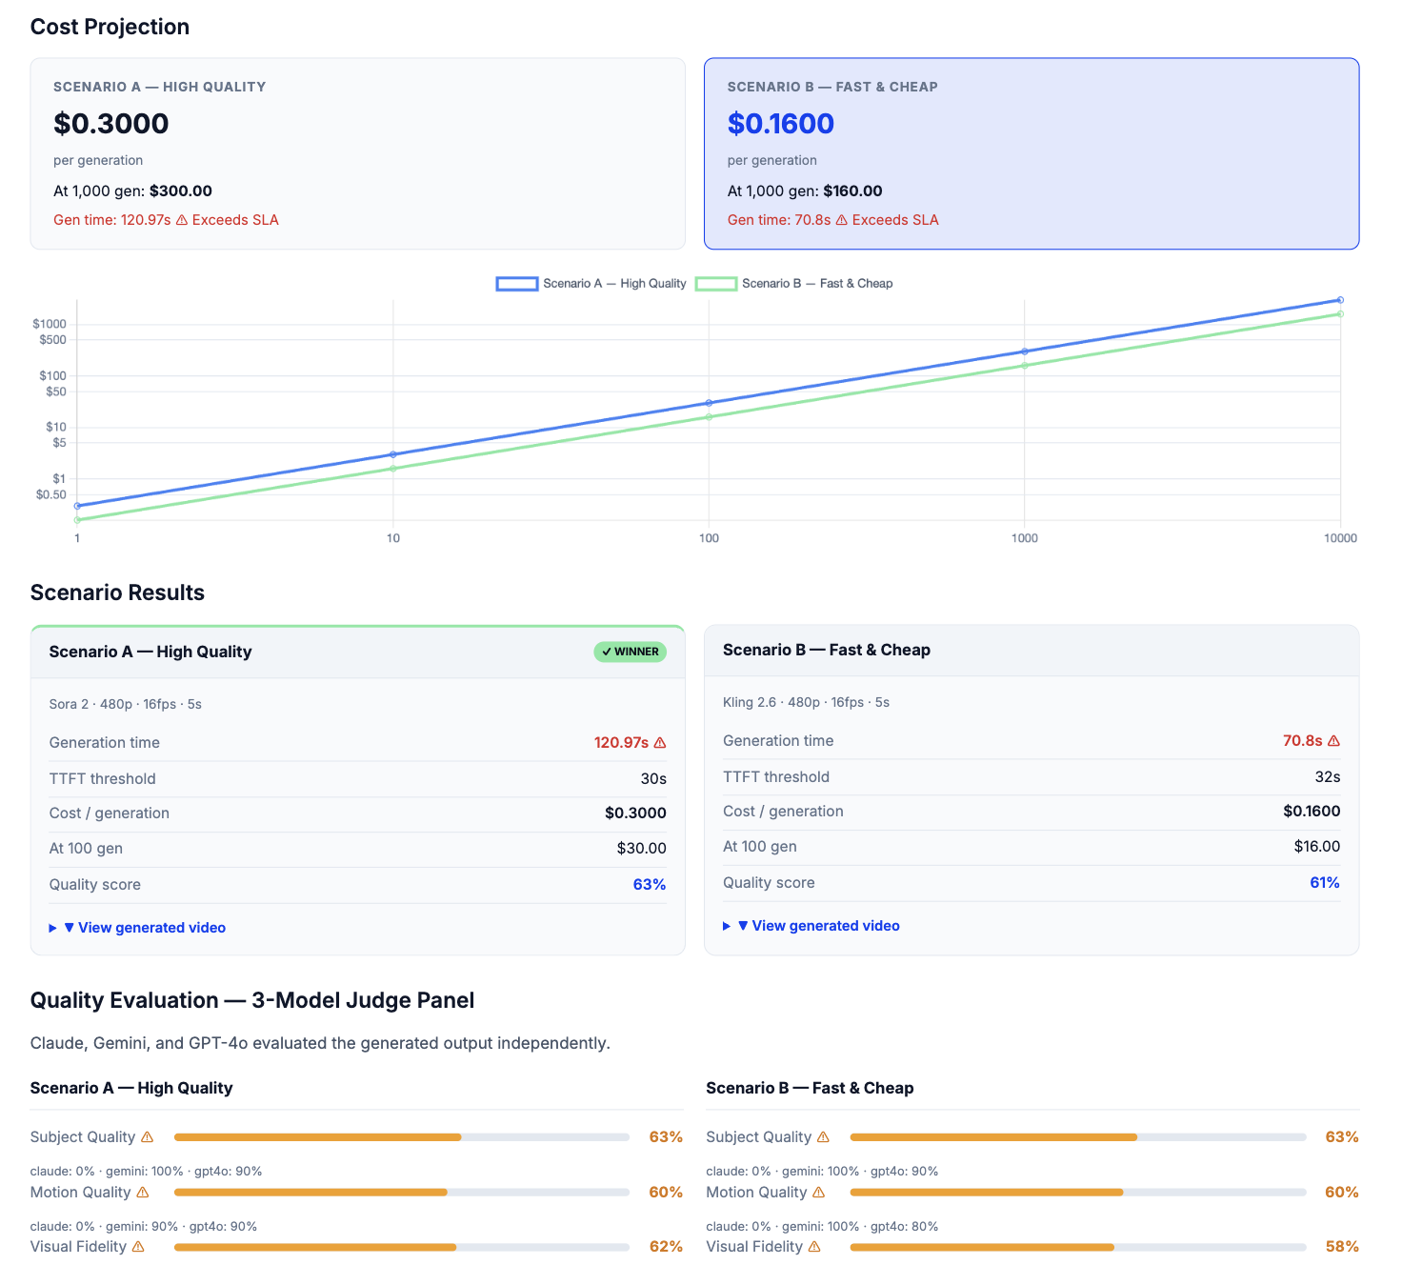Toggle Scenario A legend entry in chart
1402x1265 pixels.
point(591,283)
